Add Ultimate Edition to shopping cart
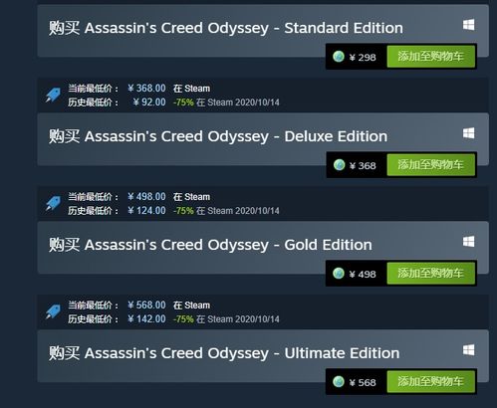Viewport: 497px width, 408px height. point(430,381)
